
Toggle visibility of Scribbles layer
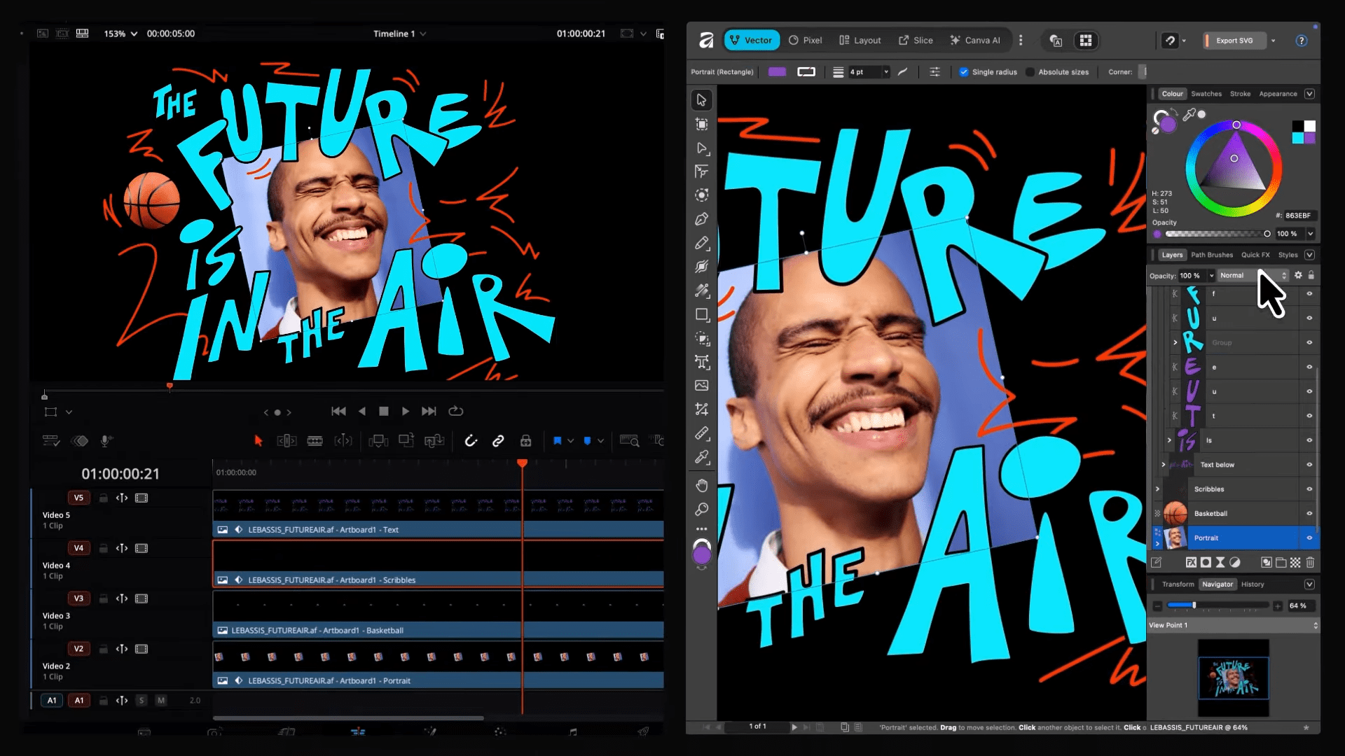tap(1309, 489)
